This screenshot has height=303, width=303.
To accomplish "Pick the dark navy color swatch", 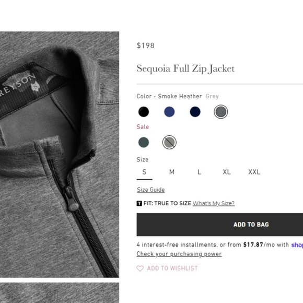I will [x=195, y=112].
